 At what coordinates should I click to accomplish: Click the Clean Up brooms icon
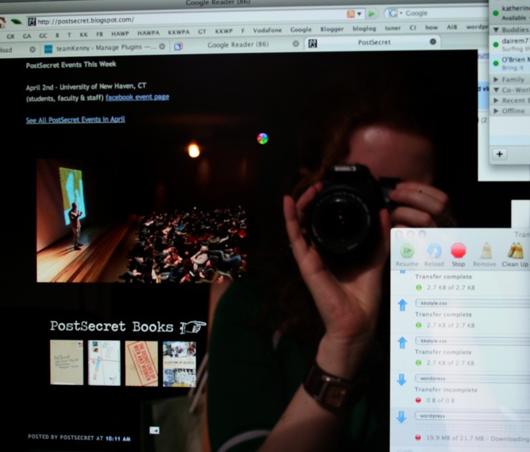515,251
